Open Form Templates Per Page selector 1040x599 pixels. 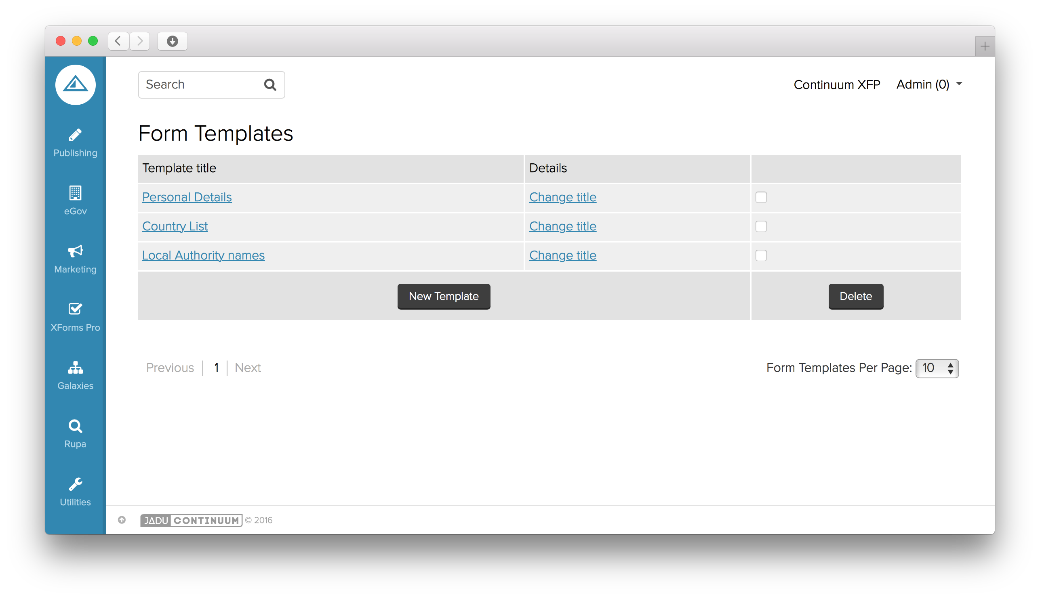pyautogui.click(x=937, y=368)
